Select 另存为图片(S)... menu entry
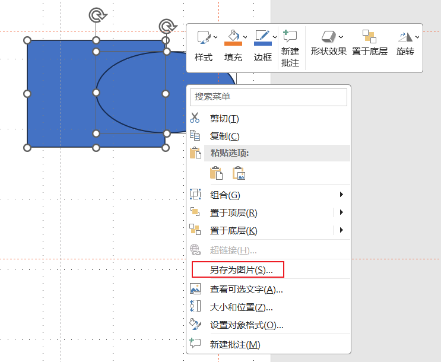This screenshot has height=362, width=441. coord(268,269)
